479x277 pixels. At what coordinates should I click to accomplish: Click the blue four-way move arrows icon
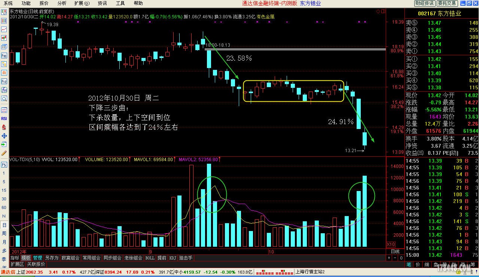pos(4,136)
